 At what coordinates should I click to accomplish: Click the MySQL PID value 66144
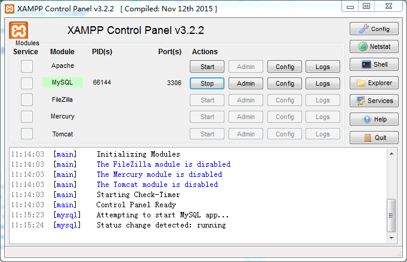[x=101, y=82]
